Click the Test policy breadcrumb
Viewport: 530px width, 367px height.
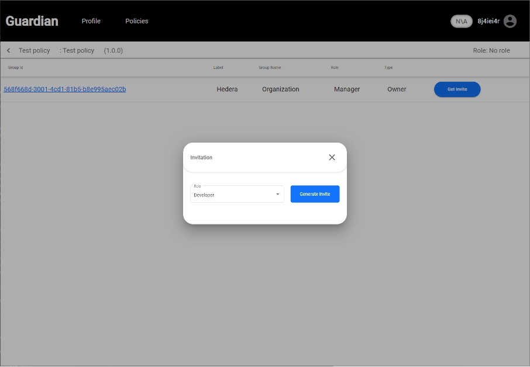35,51
